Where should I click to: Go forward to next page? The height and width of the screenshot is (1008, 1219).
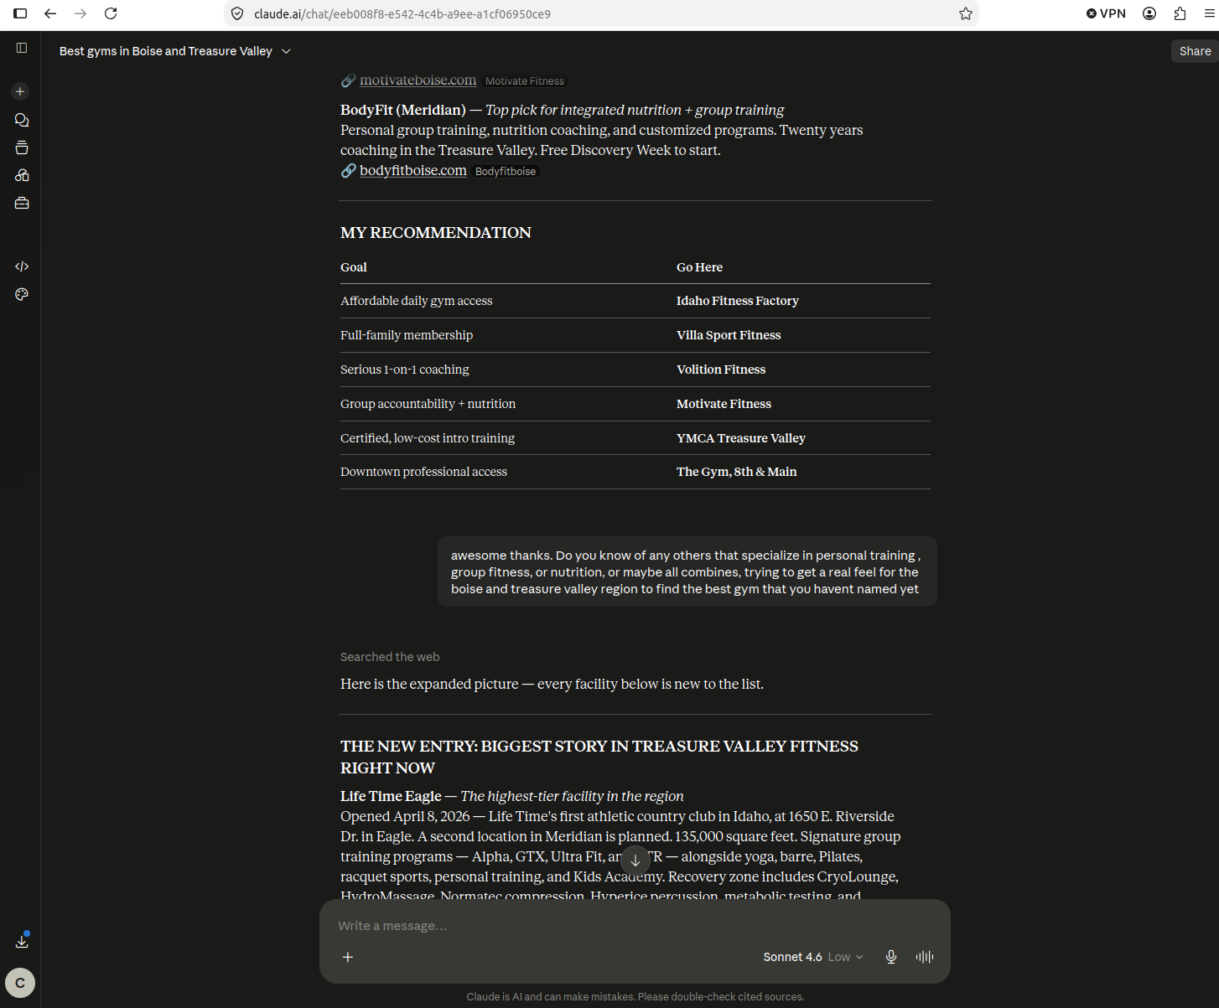point(80,13)
